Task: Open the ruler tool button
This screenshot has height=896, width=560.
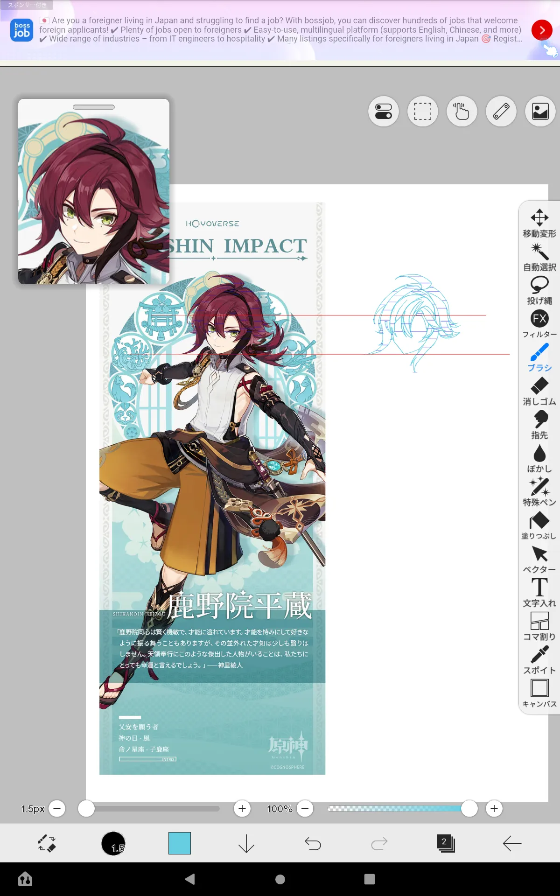Action: tap(501, 112)
